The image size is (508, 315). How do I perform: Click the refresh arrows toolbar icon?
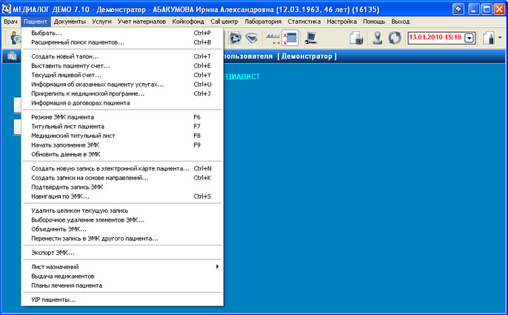393,37
